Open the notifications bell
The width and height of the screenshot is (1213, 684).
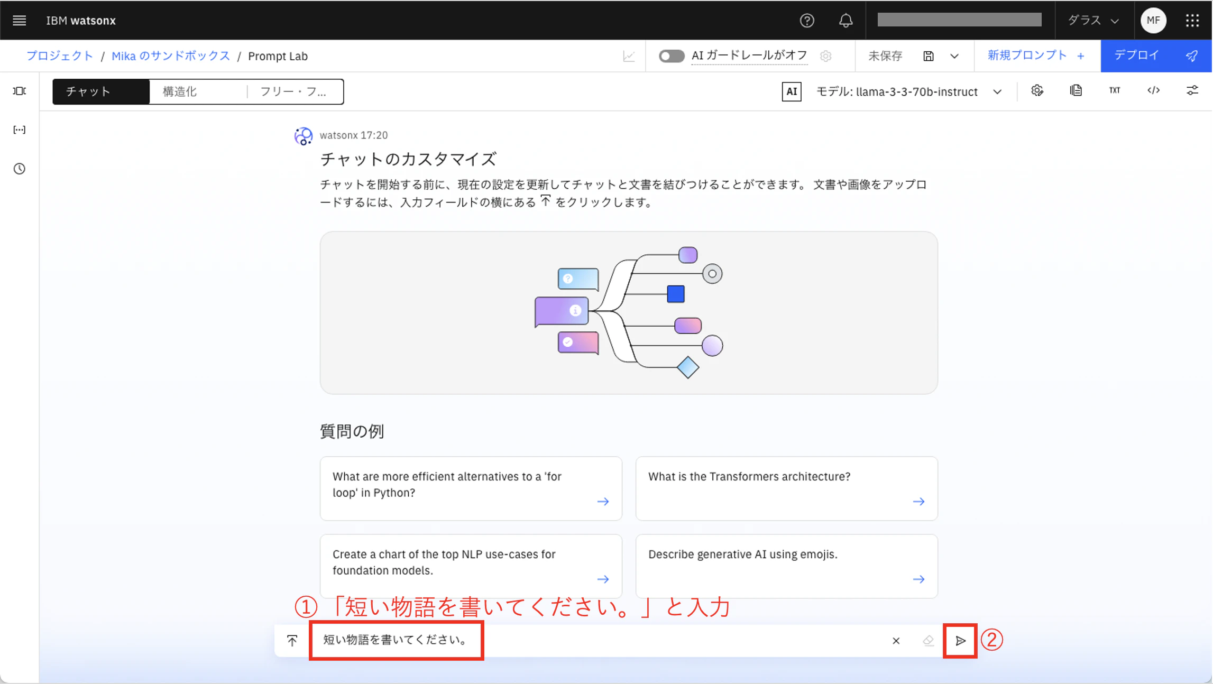pos(846,20)
